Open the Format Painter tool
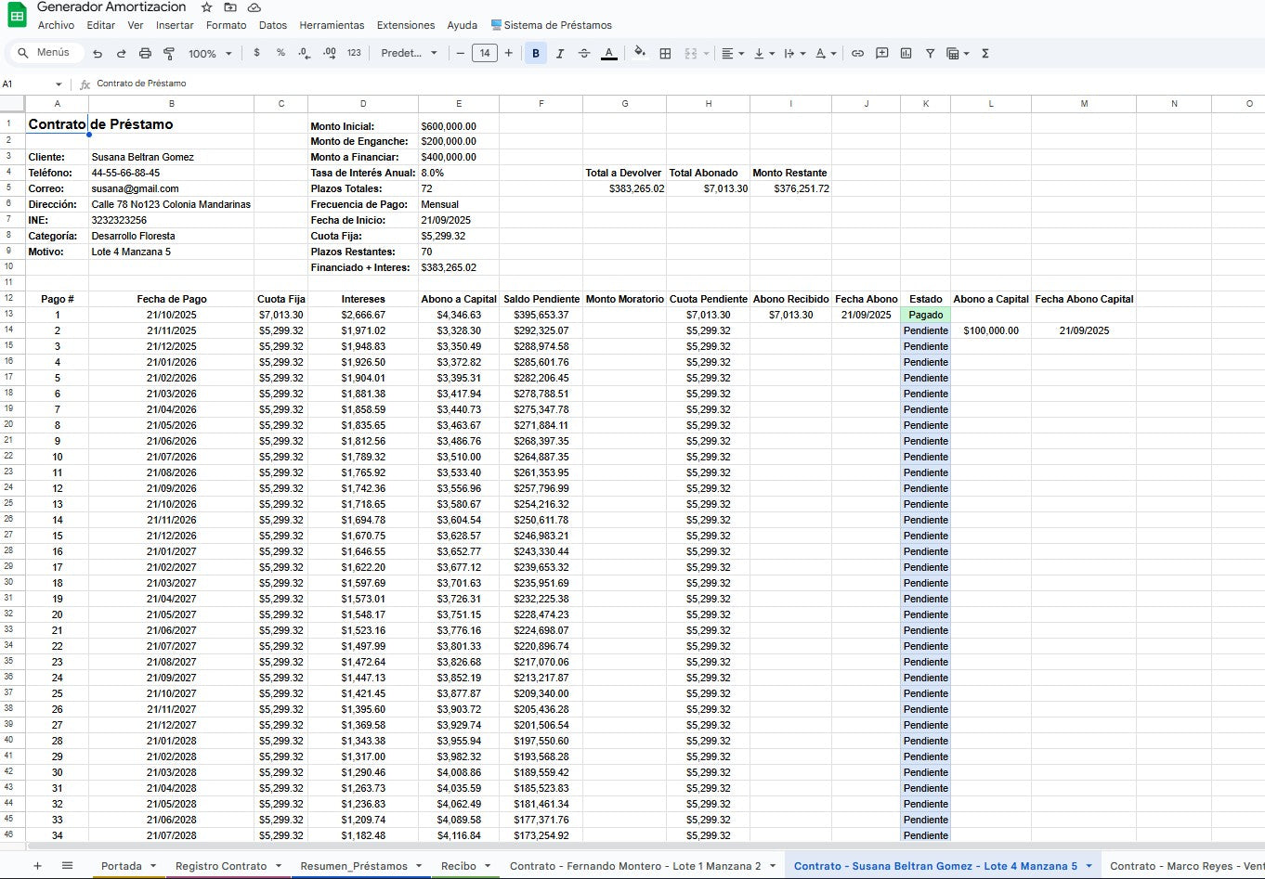This screenshot has height=879, width=1265. click(168, 53)
